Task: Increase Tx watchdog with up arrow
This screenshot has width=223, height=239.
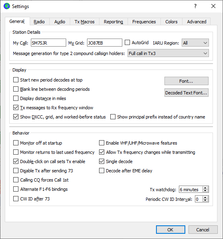Action: coord(205,188)
